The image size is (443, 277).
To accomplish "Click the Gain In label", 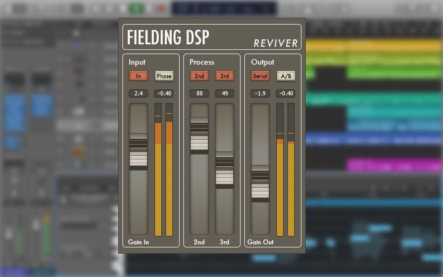I will click(138, 242).
